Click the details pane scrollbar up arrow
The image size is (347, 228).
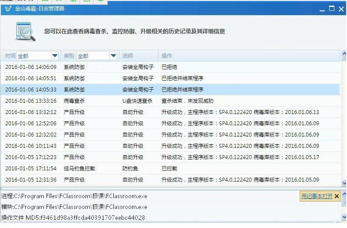344,194
